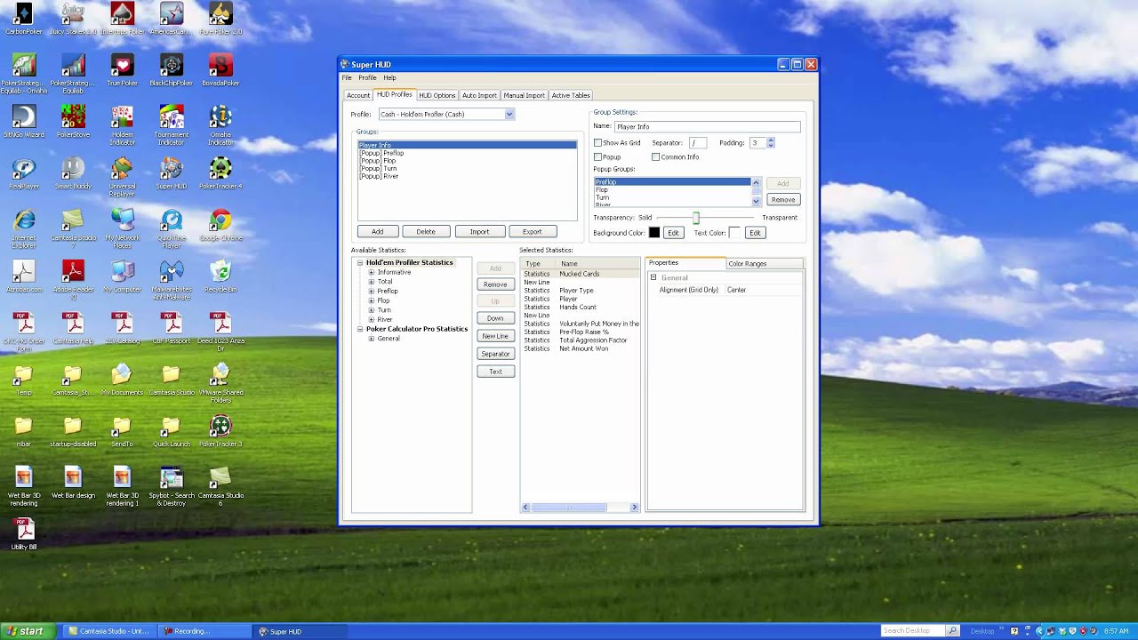Screen dimensions: 1138x640
Task: Open the PokerTracker 4 desktop icon
Action: pos(220,173)
